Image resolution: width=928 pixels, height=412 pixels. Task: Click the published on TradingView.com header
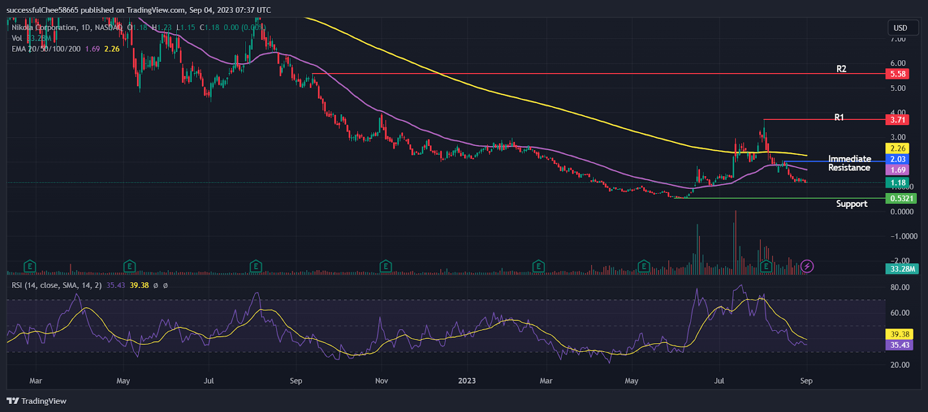tap(138, 10)
